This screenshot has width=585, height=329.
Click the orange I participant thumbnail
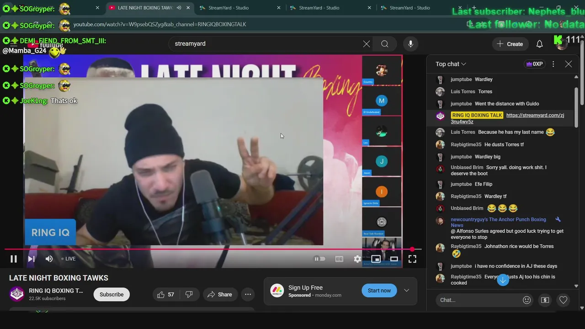(382, 191)
